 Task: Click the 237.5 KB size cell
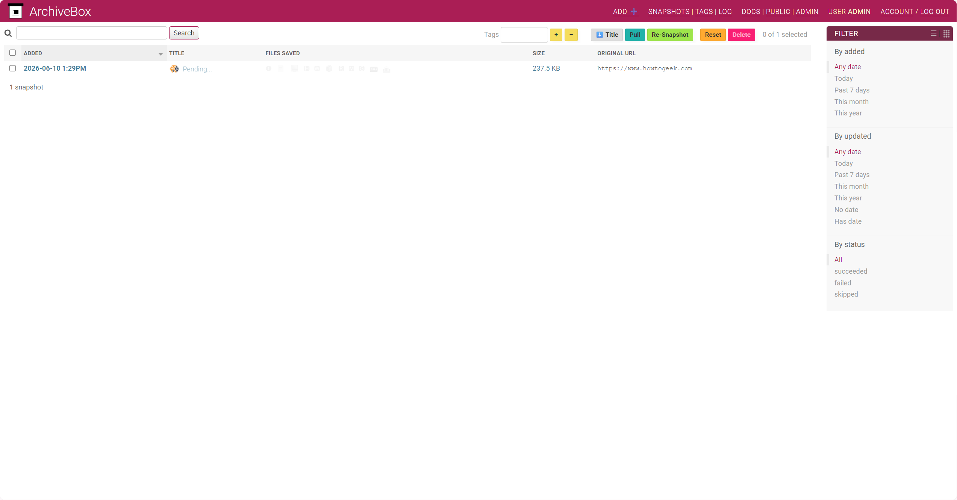click(546, 68)
